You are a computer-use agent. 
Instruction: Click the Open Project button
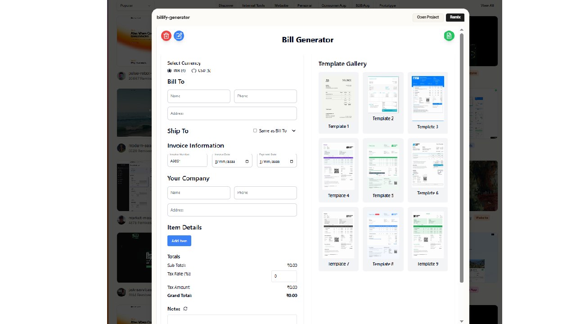pyautogui.click(x=428, y=18)
